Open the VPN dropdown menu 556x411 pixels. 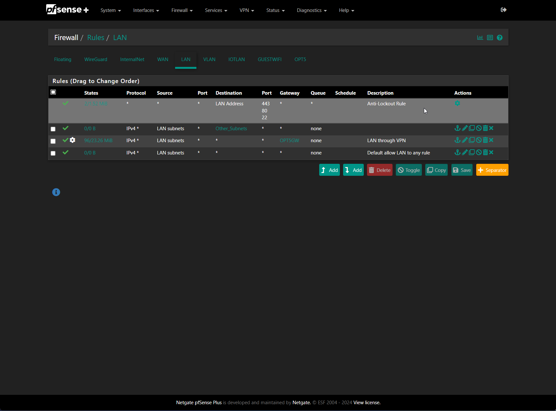247,10
